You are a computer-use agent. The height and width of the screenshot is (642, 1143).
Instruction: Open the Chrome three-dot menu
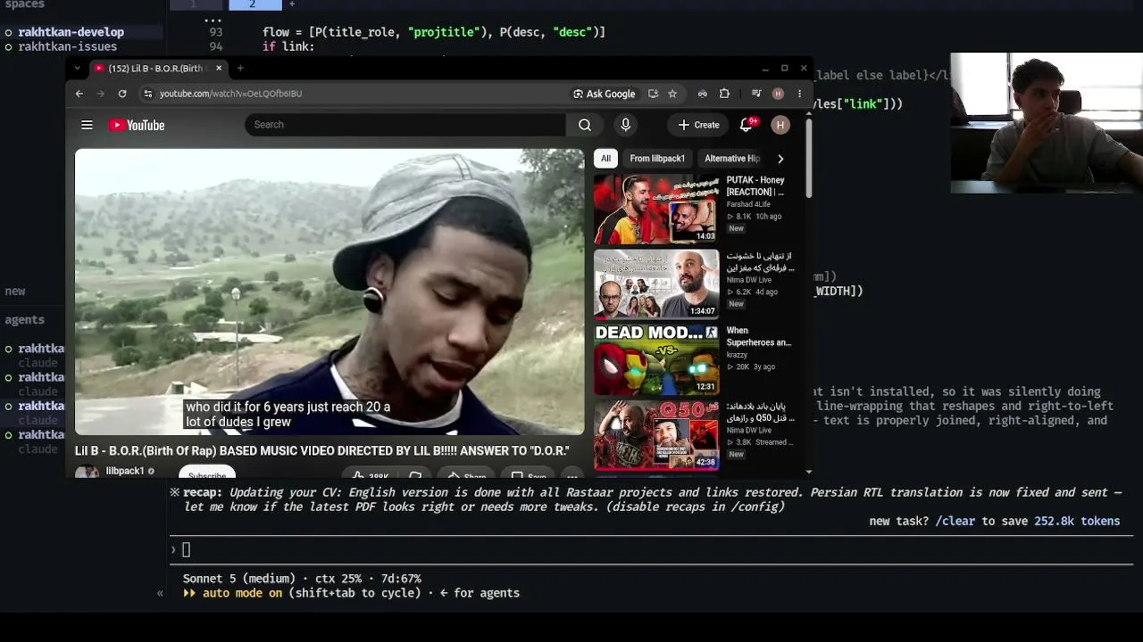(x=799, y=94)
